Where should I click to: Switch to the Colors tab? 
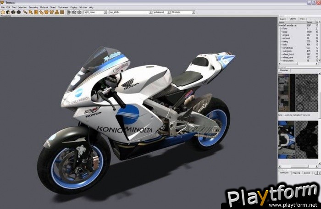pos(307,173)
